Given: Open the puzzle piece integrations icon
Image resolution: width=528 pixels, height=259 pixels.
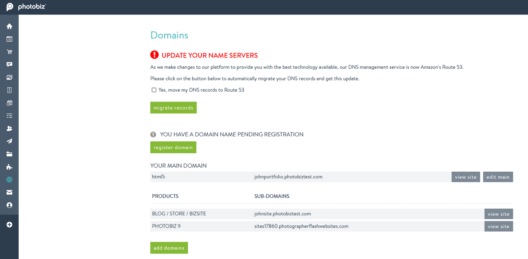Looking at the screenshot, I should click(x=10, y=167).
